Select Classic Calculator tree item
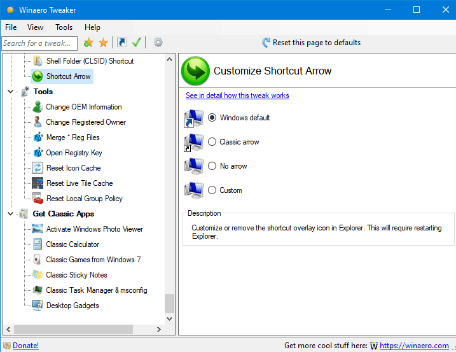 click(x=73, y=244)
